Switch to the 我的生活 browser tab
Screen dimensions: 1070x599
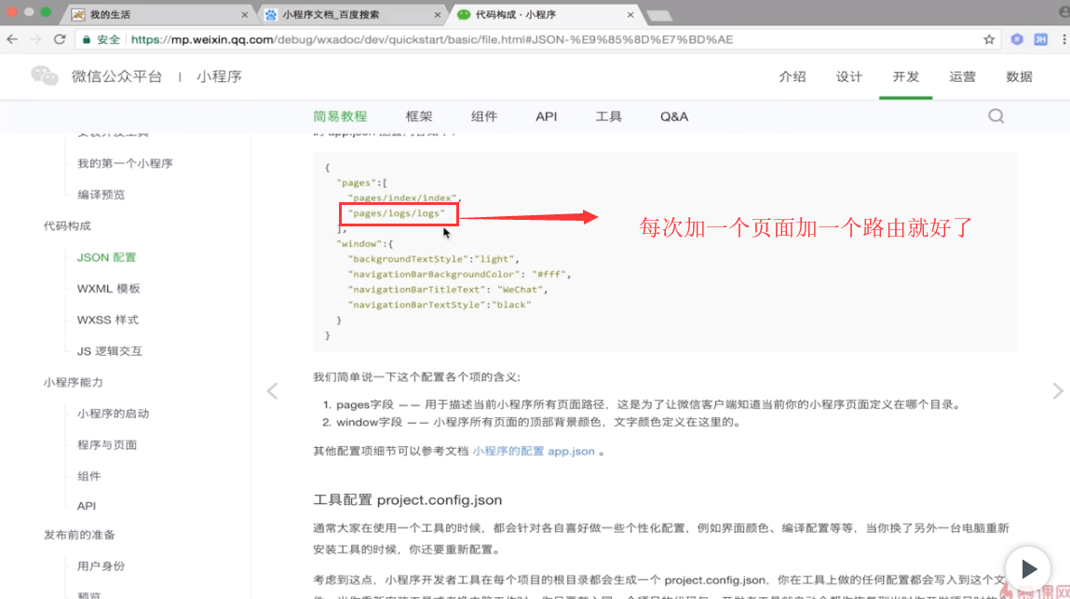pyautogui.click(x=160, y=14)
